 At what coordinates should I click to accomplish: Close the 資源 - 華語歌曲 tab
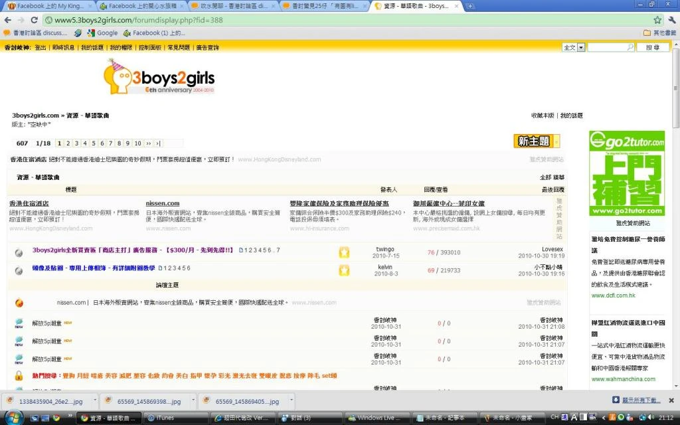tap(457, 6)
